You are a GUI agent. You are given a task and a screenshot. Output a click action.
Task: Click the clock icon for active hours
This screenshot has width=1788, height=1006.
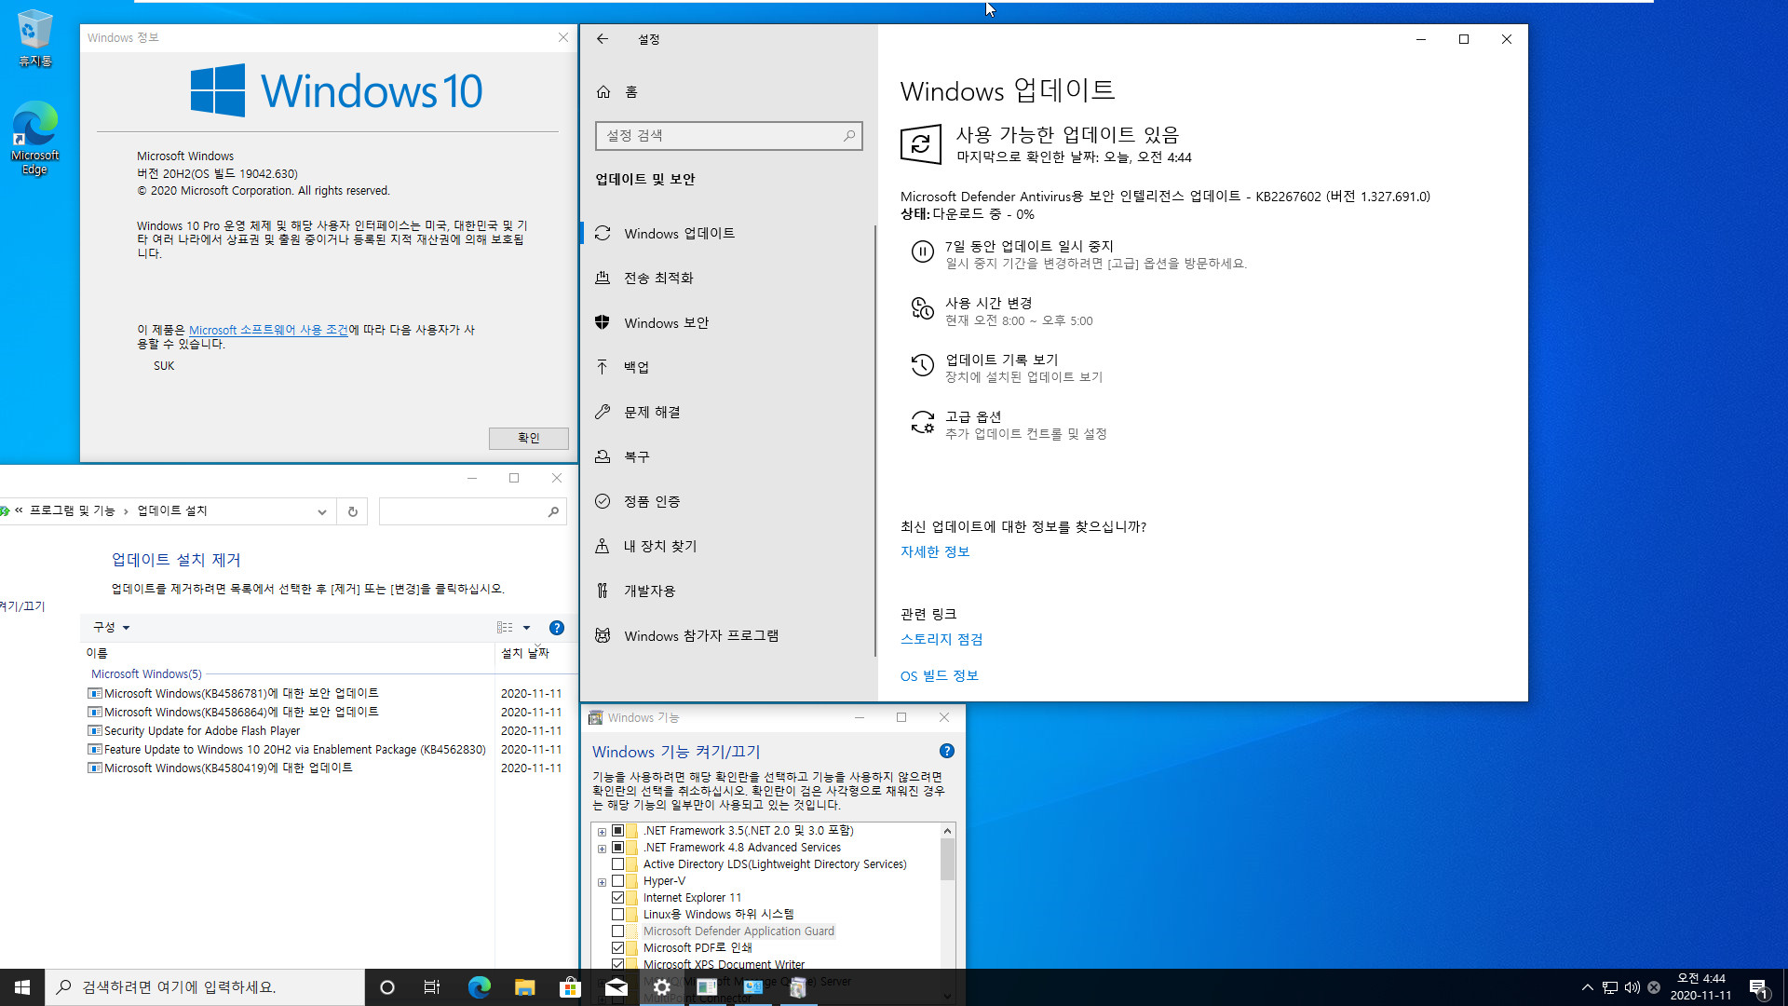922,308
